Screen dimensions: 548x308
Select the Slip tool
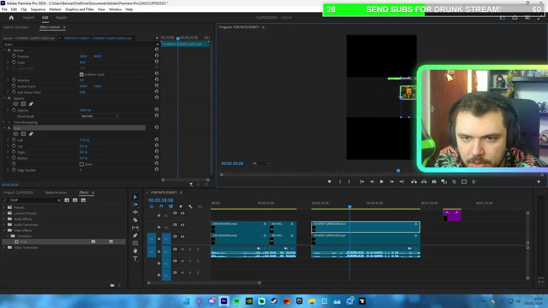[135, 228]
